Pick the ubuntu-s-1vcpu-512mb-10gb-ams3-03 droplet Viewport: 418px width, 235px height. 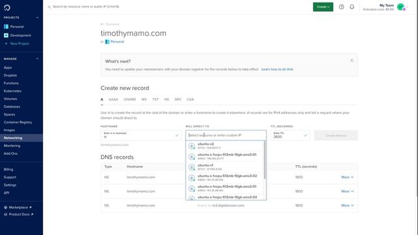click(x=225, y=197)
